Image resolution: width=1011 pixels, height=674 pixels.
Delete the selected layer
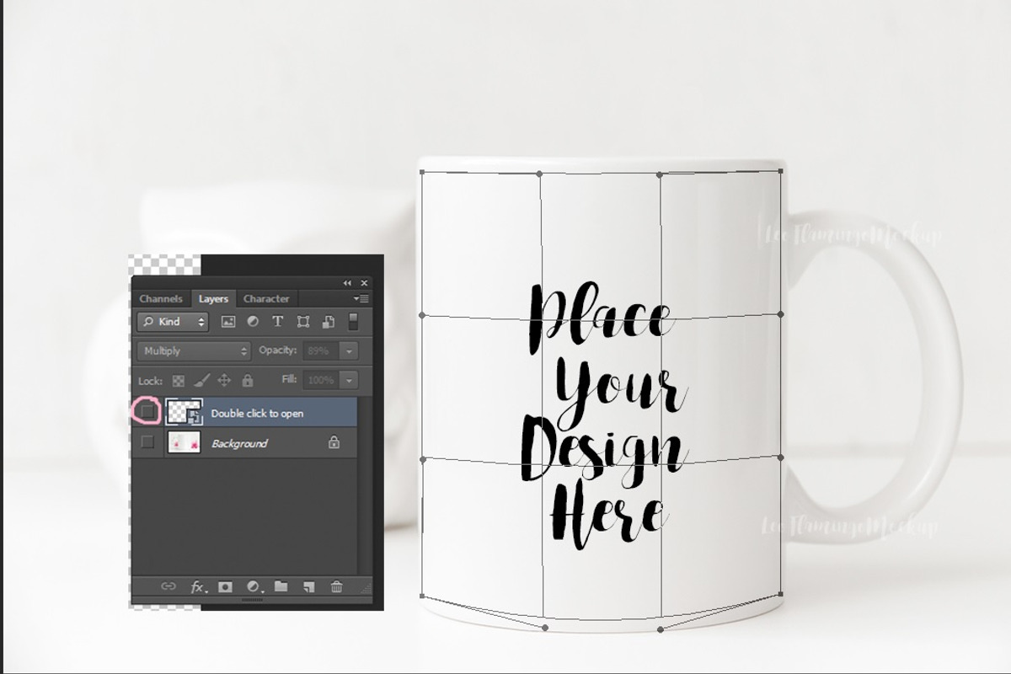[x=337, y=586]
